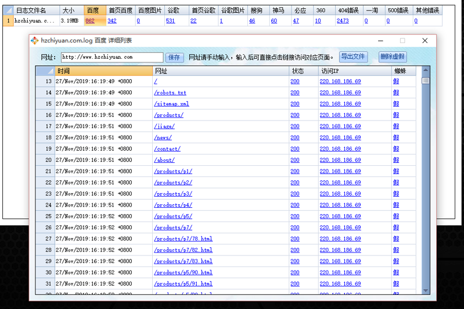The height and width of the screenshot is (309, 464).
Task: Open the /products/p4/ link in row 24
Action: [x=173, y=205]
